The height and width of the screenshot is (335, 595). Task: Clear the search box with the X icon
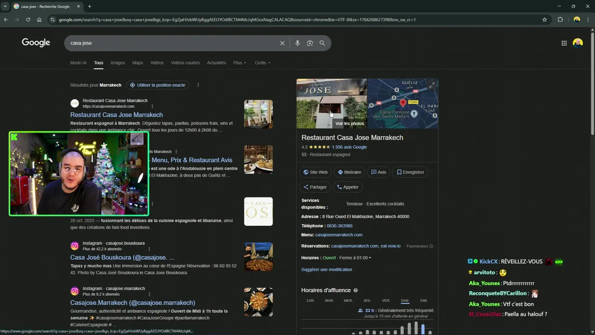click(x=282, y=43)
